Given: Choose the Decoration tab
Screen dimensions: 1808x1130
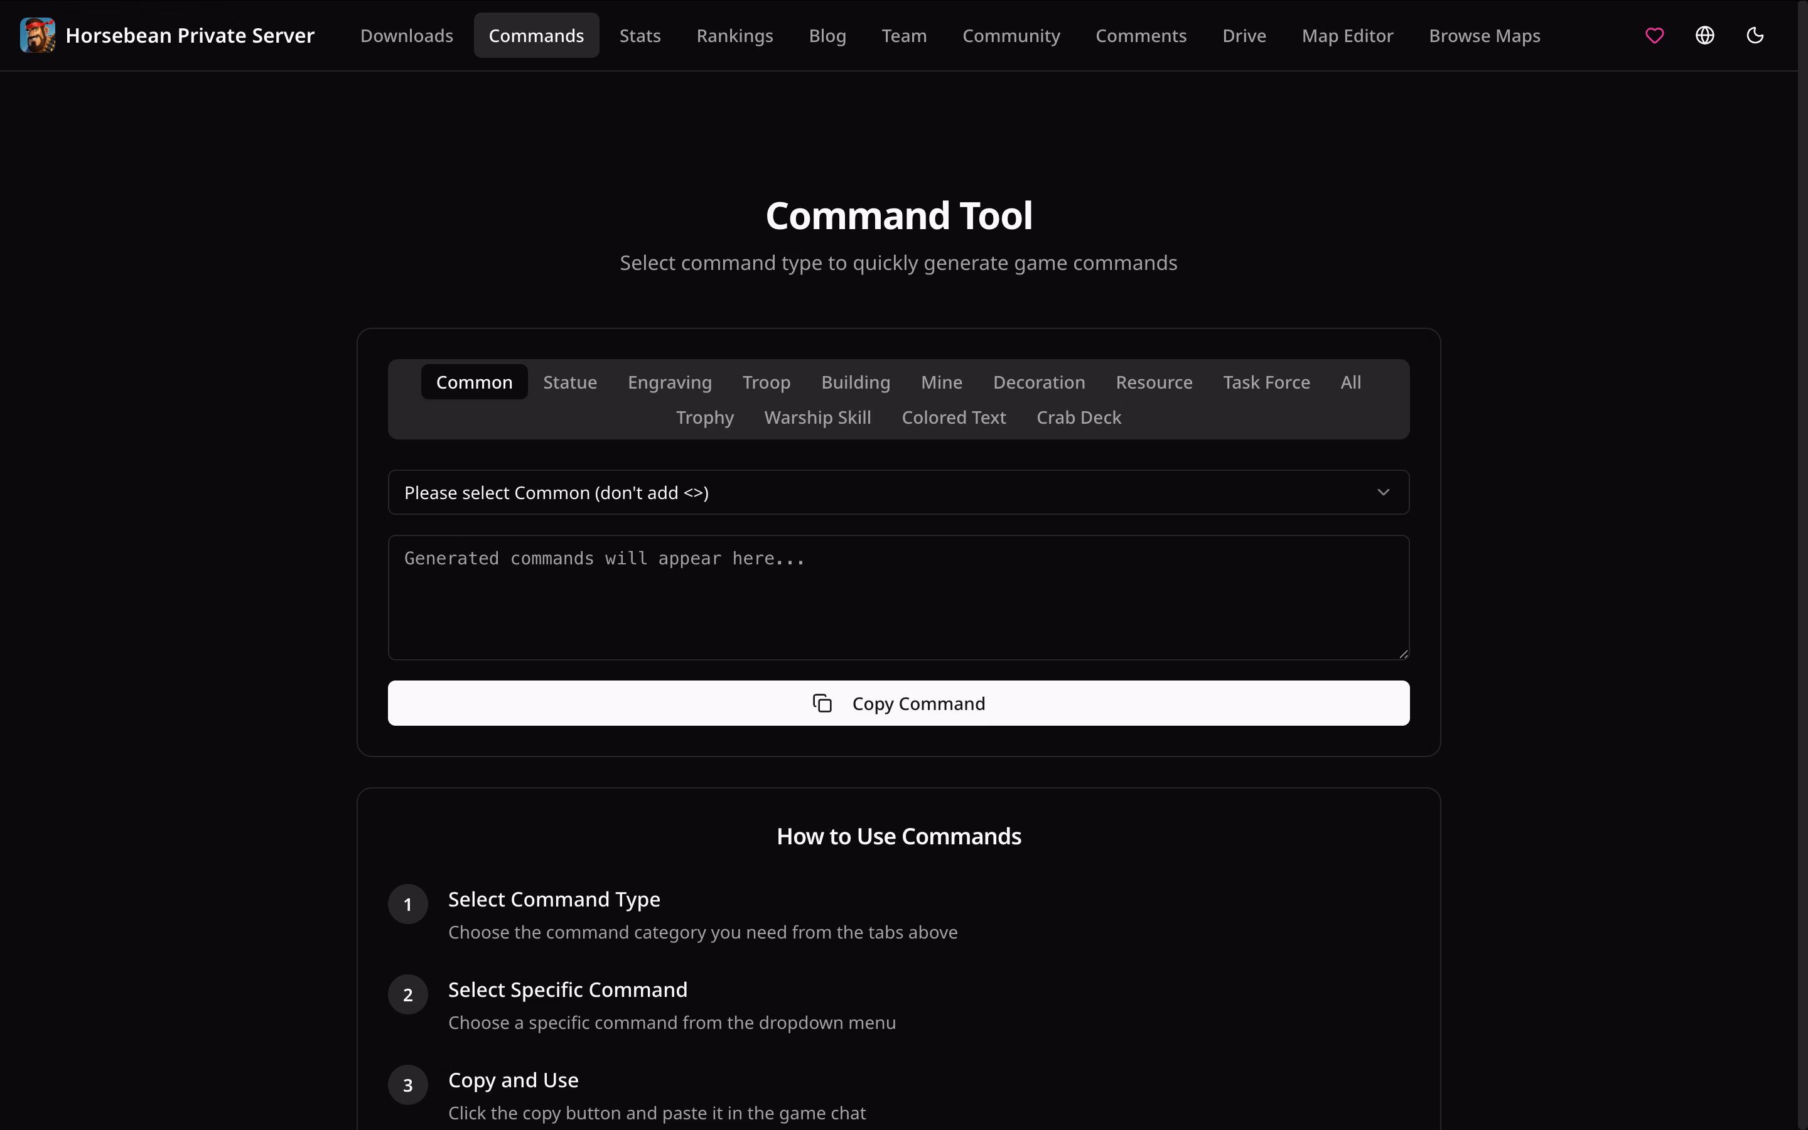Looking at the screenshot, I should [1039, 382].
